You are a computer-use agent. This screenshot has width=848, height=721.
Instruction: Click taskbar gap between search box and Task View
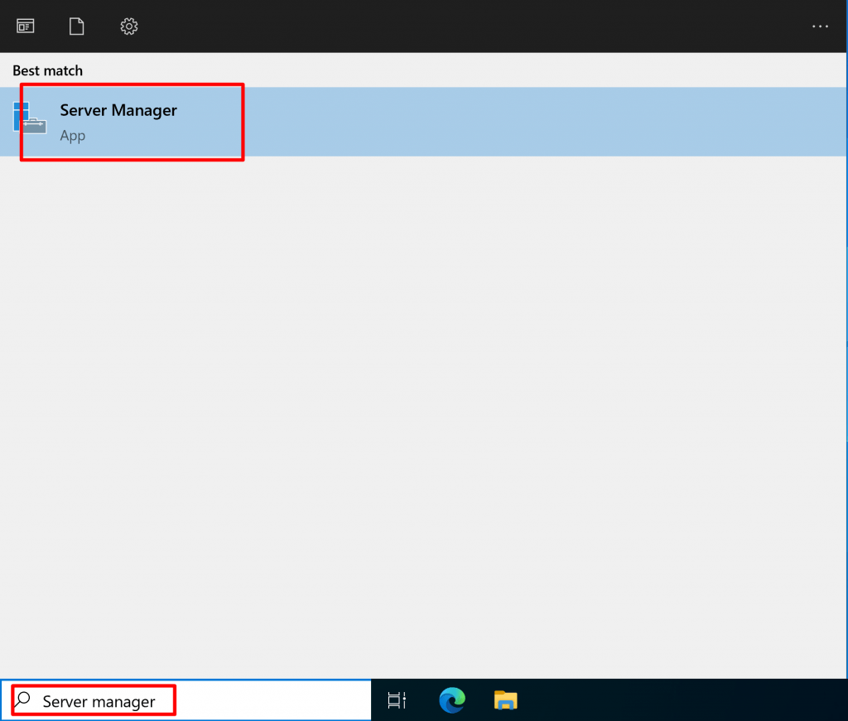point(377,700)
